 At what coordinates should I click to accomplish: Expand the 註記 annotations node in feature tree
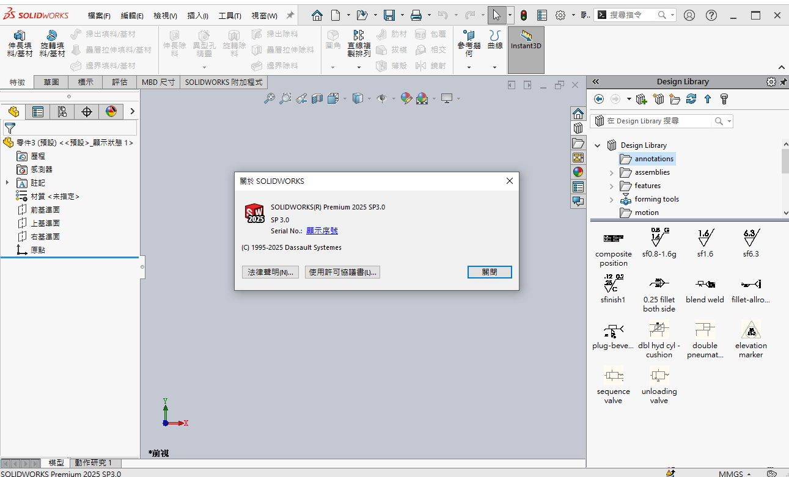click(x=7, y=183)
